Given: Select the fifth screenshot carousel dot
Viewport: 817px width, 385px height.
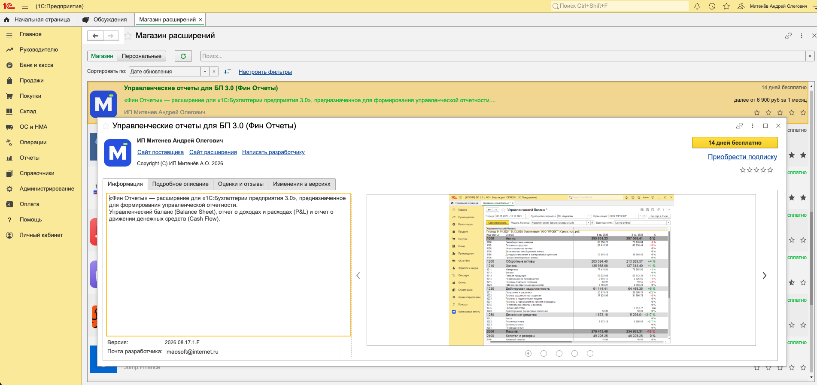Looking at the screenshot, I should (590, 354).
